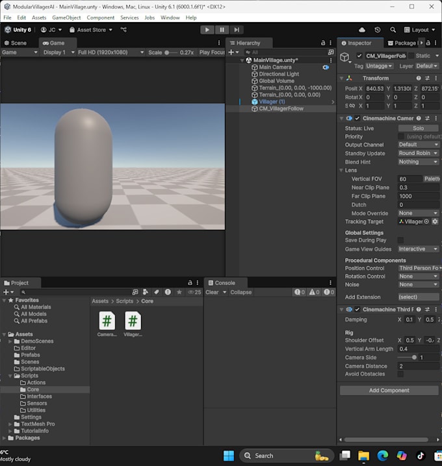
Task: Open the Tag dropdown
Action: click(379, 66)
